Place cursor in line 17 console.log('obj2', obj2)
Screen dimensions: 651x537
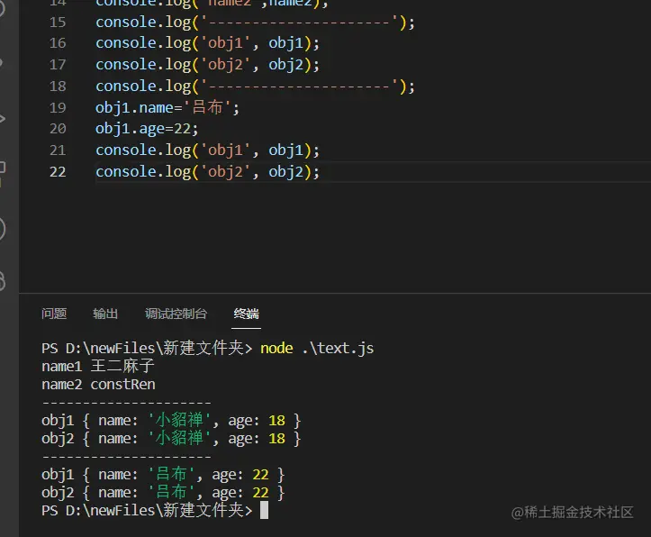pos(208,65)
